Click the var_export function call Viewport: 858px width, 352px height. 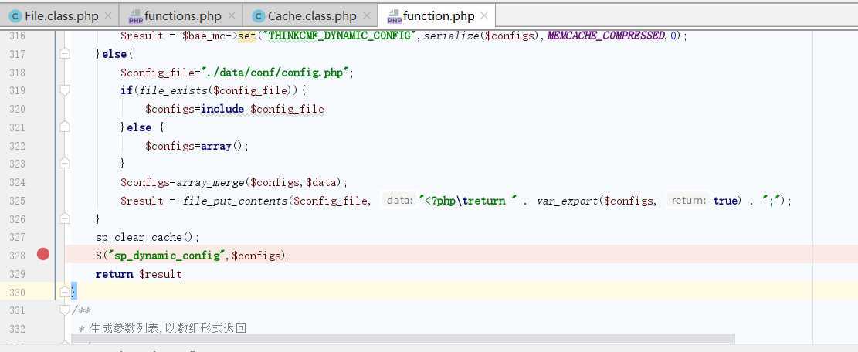click(567, 201)
